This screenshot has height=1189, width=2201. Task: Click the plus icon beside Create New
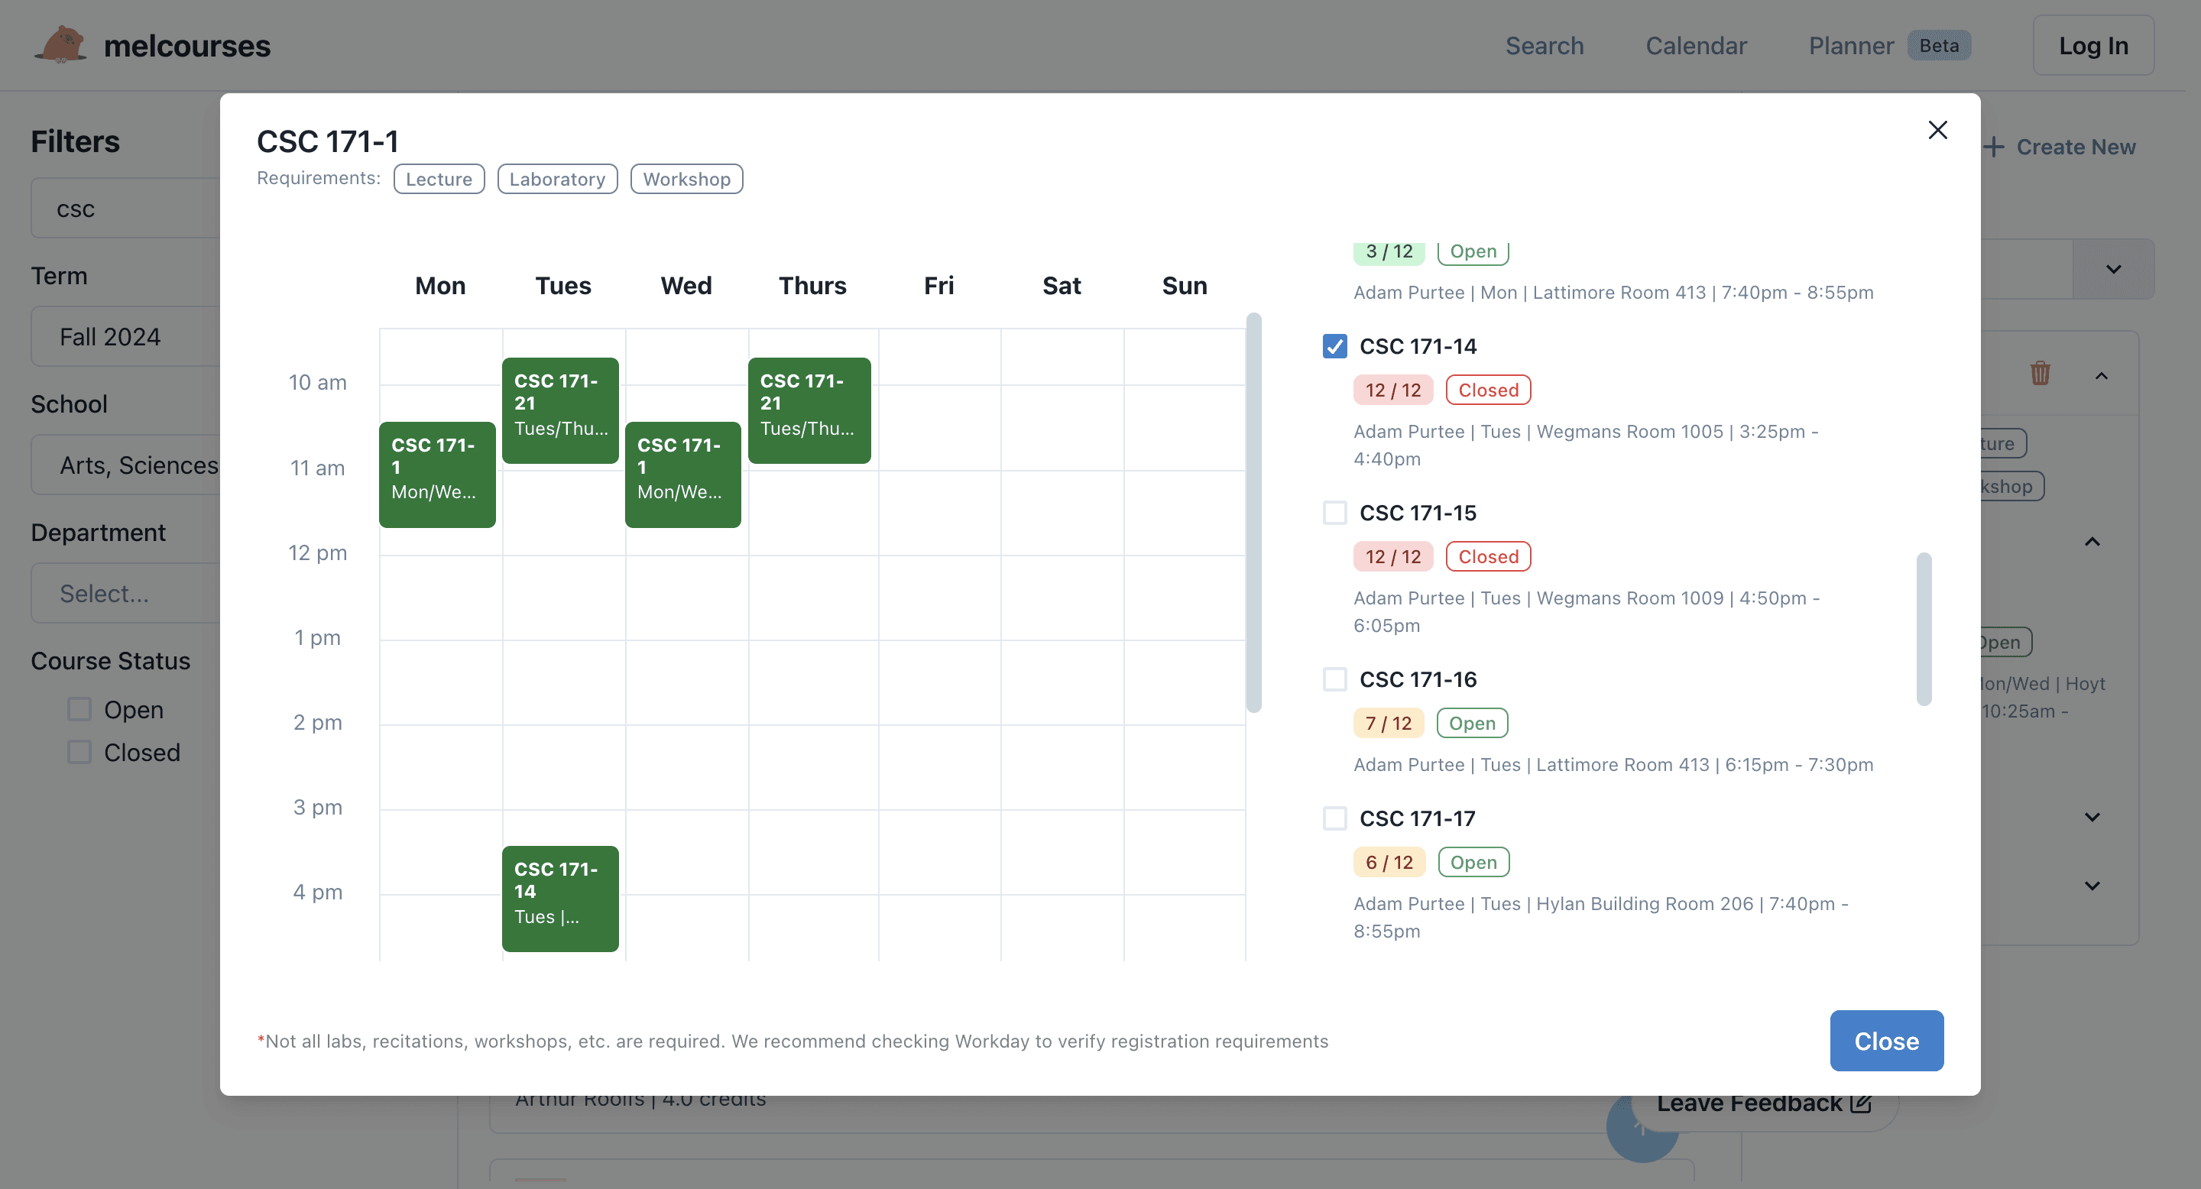[x=1993, y=147]
